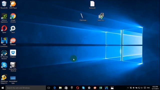Switch to Slack in the taskbar

(x=89, y=88)
